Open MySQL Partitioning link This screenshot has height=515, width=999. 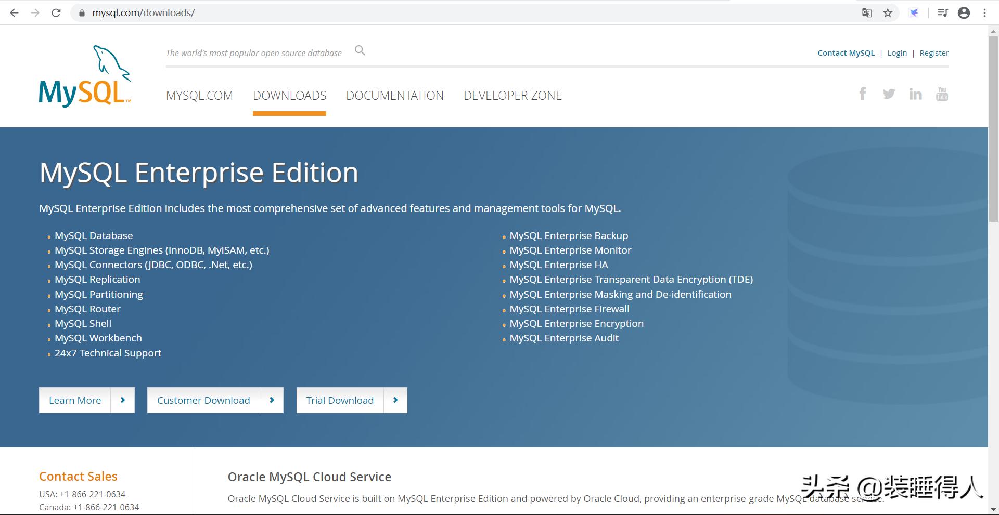[x=99, y=294]
